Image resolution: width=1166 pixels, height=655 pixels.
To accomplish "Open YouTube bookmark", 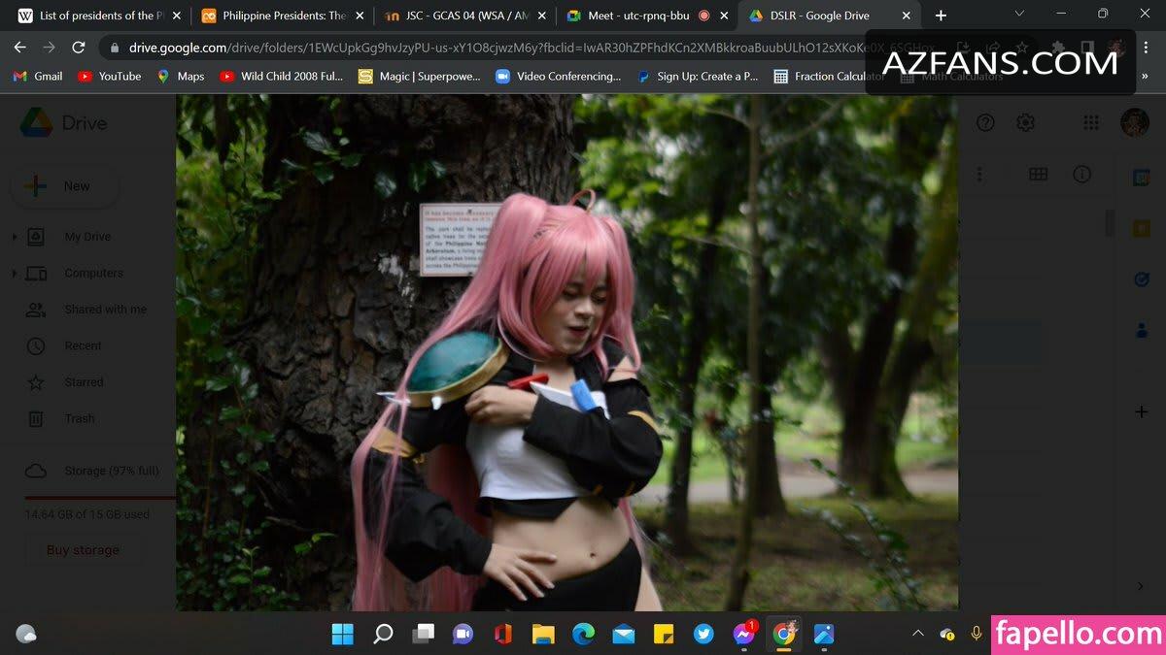I will click(x=109, y=77).
